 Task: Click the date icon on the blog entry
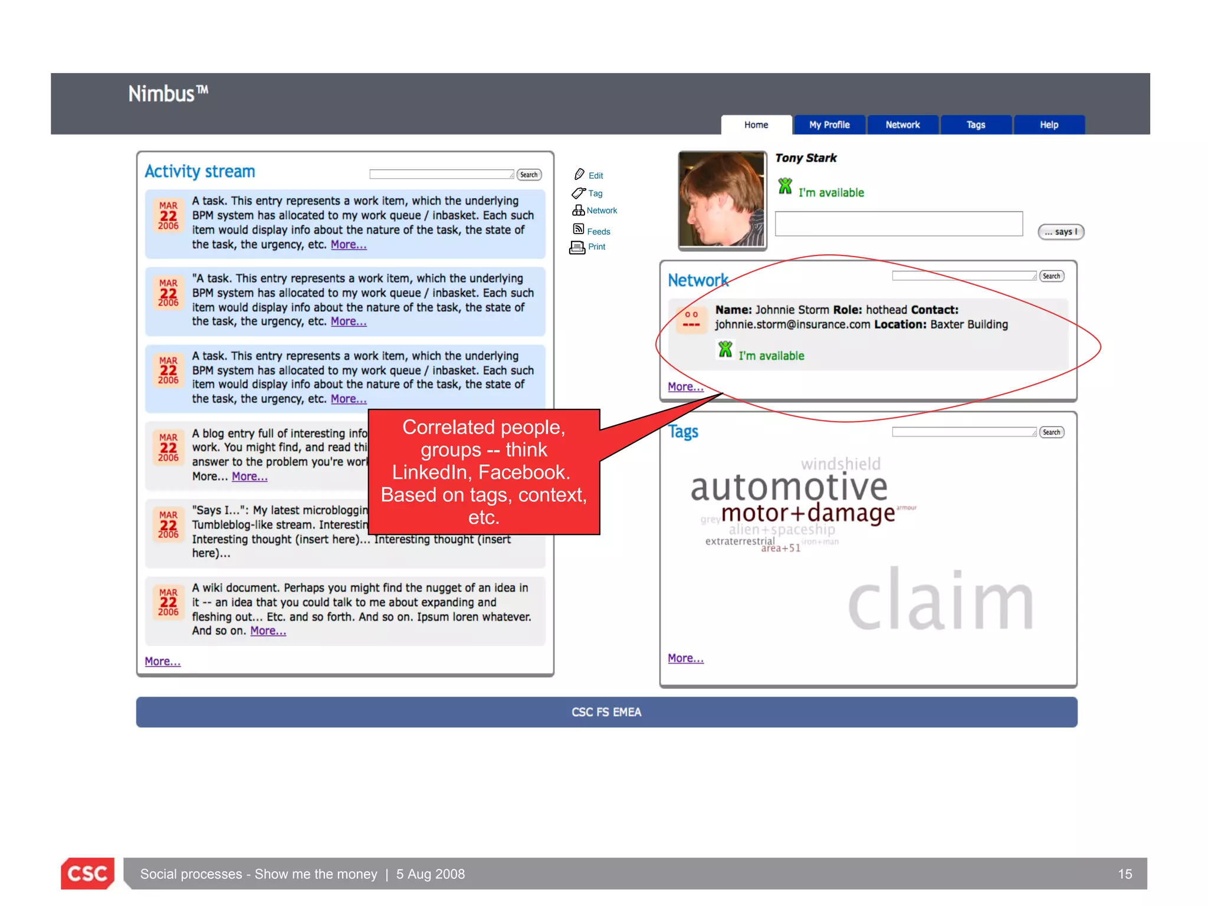[x=168, y=447]
